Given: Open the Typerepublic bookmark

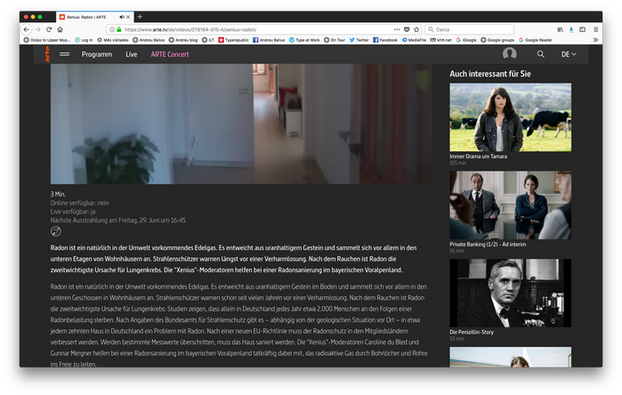Looking at the screenshot, I should [x=234, y=40].
